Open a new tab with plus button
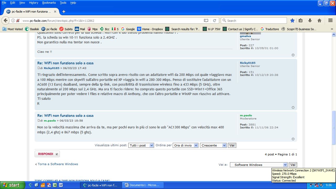Viewport: 336px width, 189px height. click(64, 12)
